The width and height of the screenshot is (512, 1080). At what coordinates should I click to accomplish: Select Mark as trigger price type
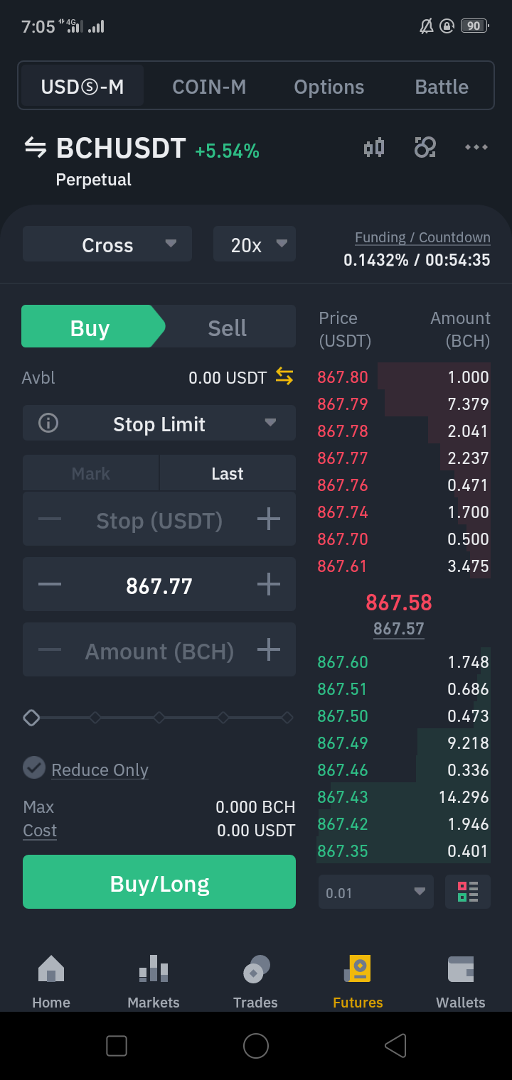(90, 473)
